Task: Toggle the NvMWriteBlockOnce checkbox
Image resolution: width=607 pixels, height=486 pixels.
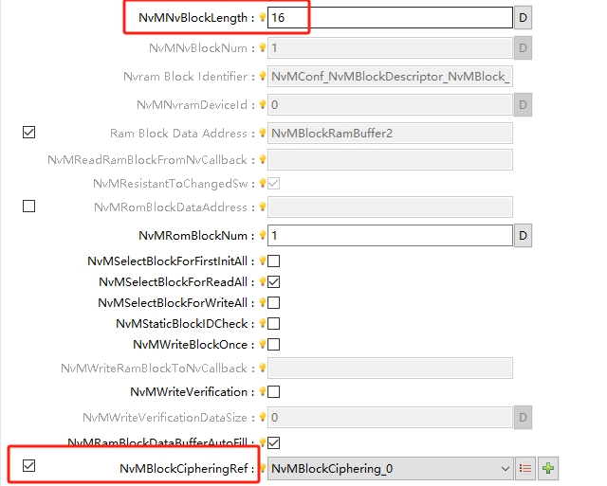Action: tap(274, 345)
